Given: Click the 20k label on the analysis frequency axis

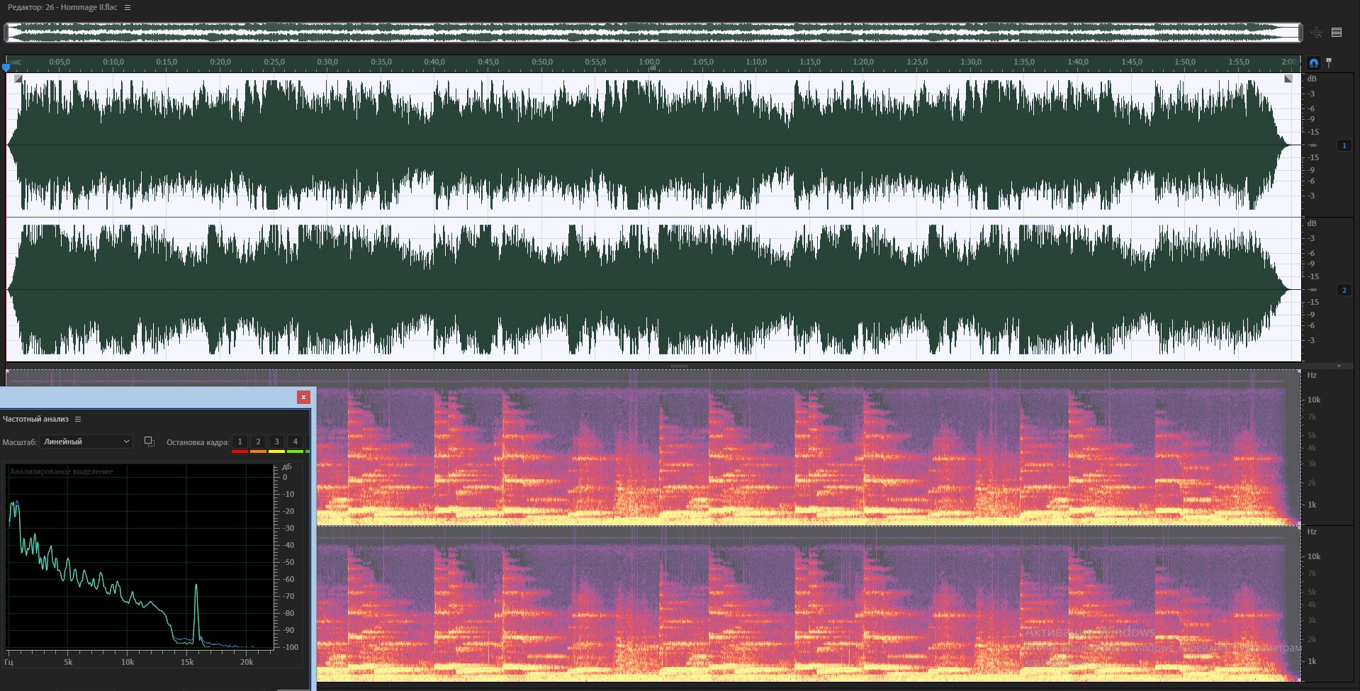Looking at the screenshot, I should (247, 662).
